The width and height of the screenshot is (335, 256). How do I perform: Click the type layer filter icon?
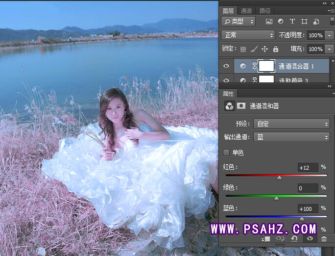pyautogui.click(x=292, y=22)
